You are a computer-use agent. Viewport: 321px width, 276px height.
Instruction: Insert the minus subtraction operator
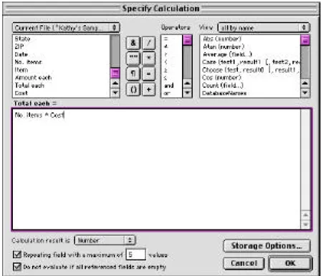point(149,74)
